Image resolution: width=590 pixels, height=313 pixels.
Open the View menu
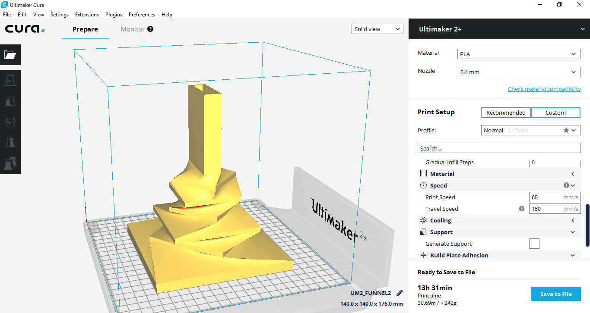39,14
